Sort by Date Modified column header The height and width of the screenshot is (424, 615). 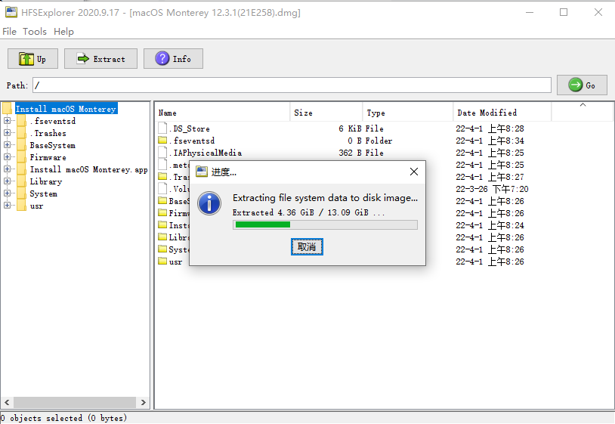tap(502, 113)
